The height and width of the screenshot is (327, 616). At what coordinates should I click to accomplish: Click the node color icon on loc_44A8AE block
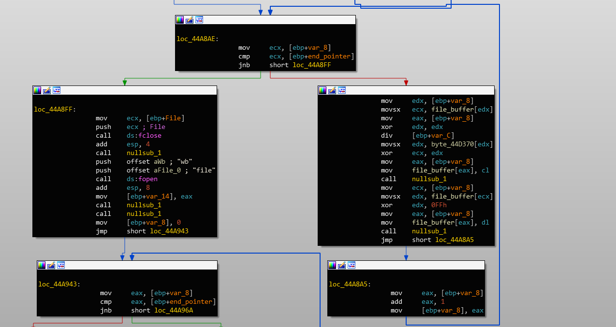click(180, 20)
